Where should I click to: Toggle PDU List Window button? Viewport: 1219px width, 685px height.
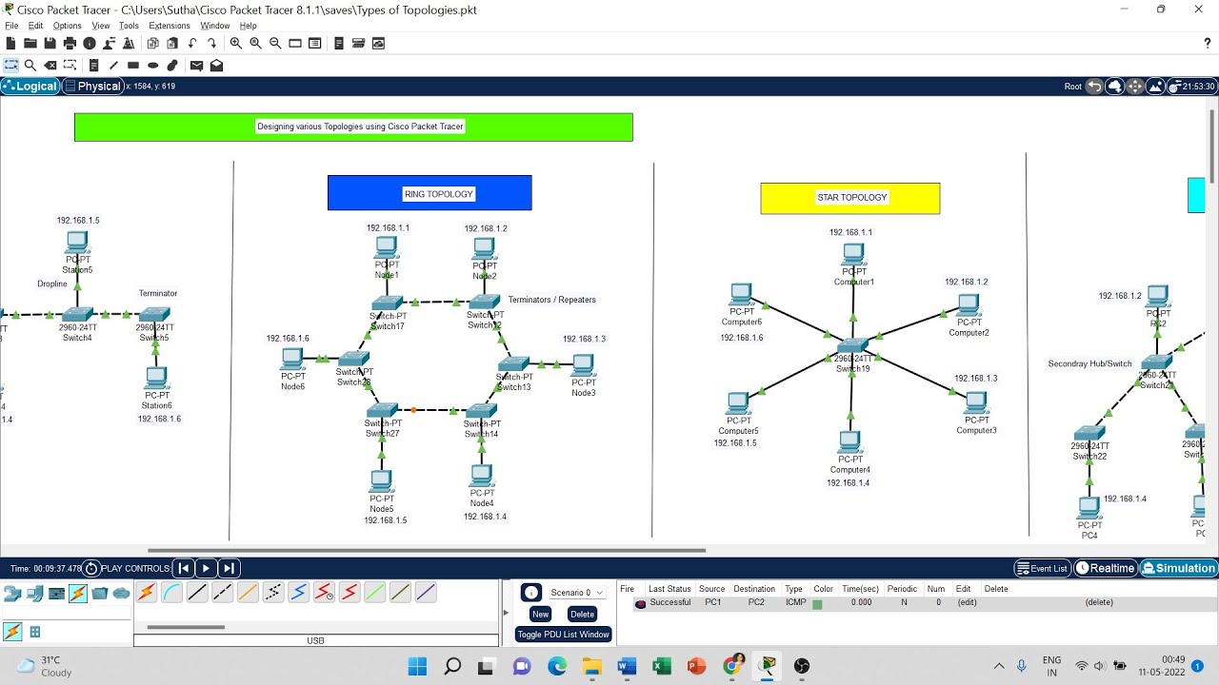tap(563, 635)
